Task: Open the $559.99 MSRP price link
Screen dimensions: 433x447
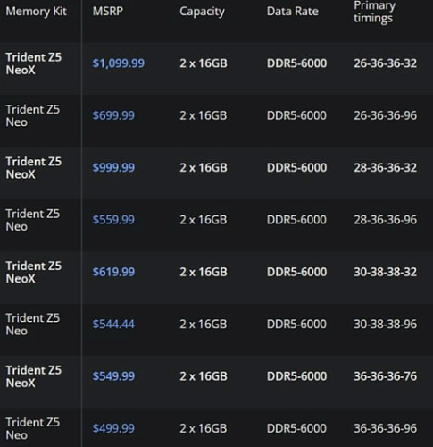Action: click(x=113, y=220)
